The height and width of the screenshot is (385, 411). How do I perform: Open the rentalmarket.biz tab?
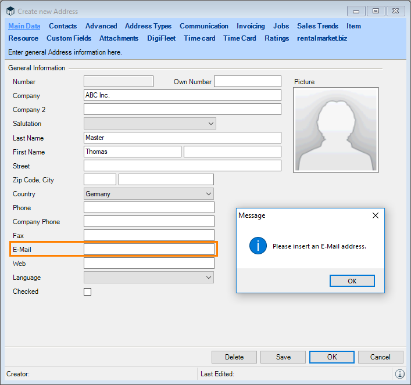point(322,38)
